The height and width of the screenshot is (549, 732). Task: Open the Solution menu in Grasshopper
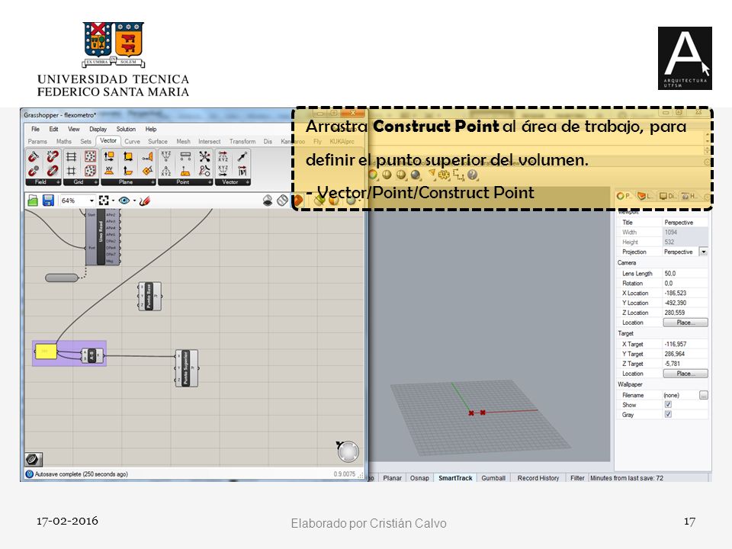126,130
